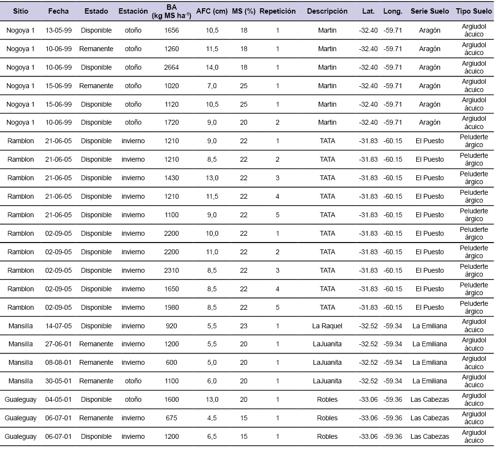Click the Estado column header
Image resolution: width=496 pixels, height=451 pixels.
96,11
